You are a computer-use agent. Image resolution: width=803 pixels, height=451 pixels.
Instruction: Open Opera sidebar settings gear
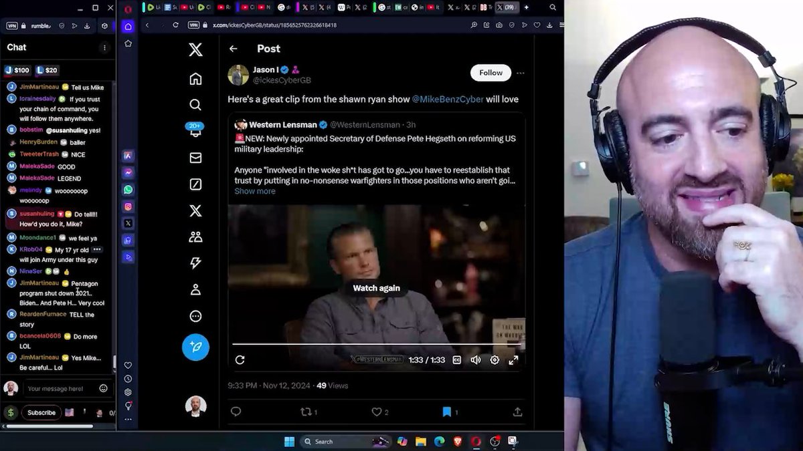tap(128, 392)
